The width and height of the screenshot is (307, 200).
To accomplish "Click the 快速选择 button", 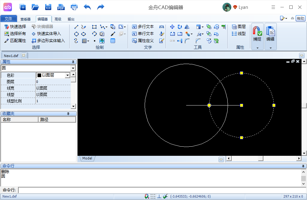I will 15,27.
